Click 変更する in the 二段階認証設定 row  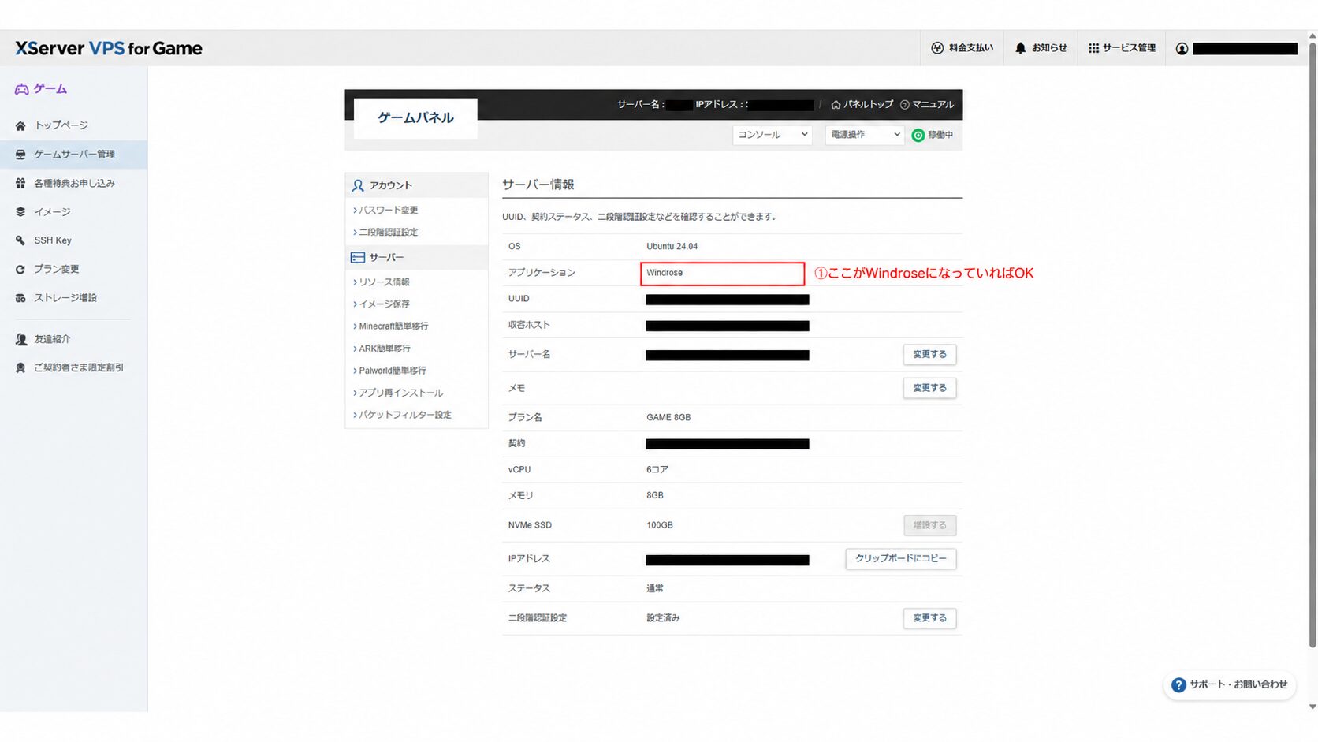click(x=929, y=618)
